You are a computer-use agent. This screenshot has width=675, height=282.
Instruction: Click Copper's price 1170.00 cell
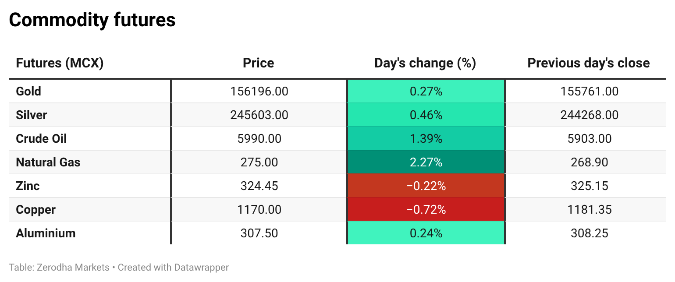click(259, 210)
